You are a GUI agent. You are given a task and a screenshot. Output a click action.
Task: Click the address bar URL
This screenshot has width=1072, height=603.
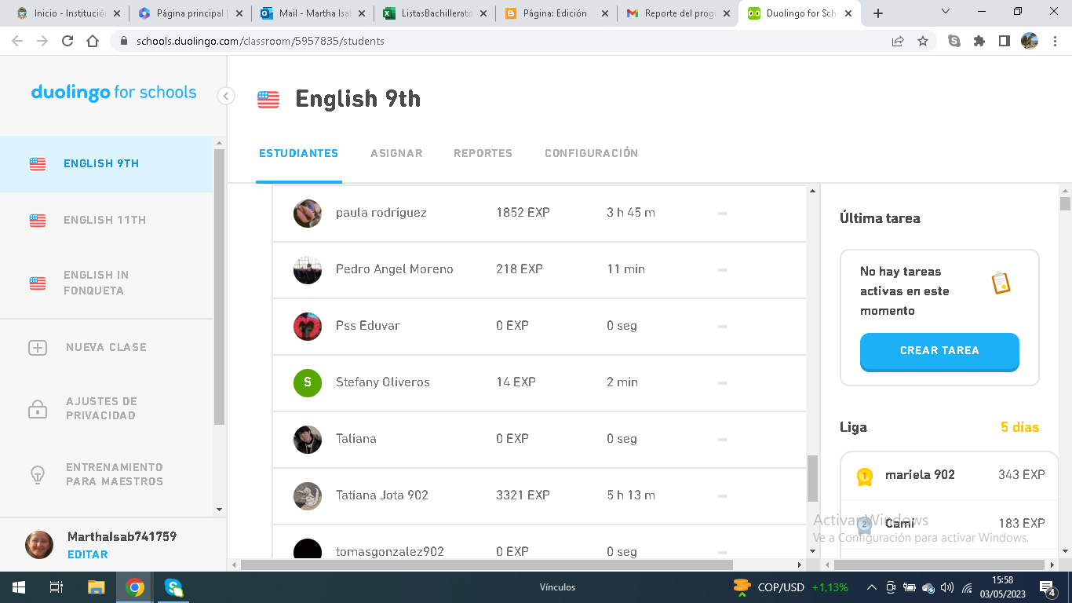[260, 41]
